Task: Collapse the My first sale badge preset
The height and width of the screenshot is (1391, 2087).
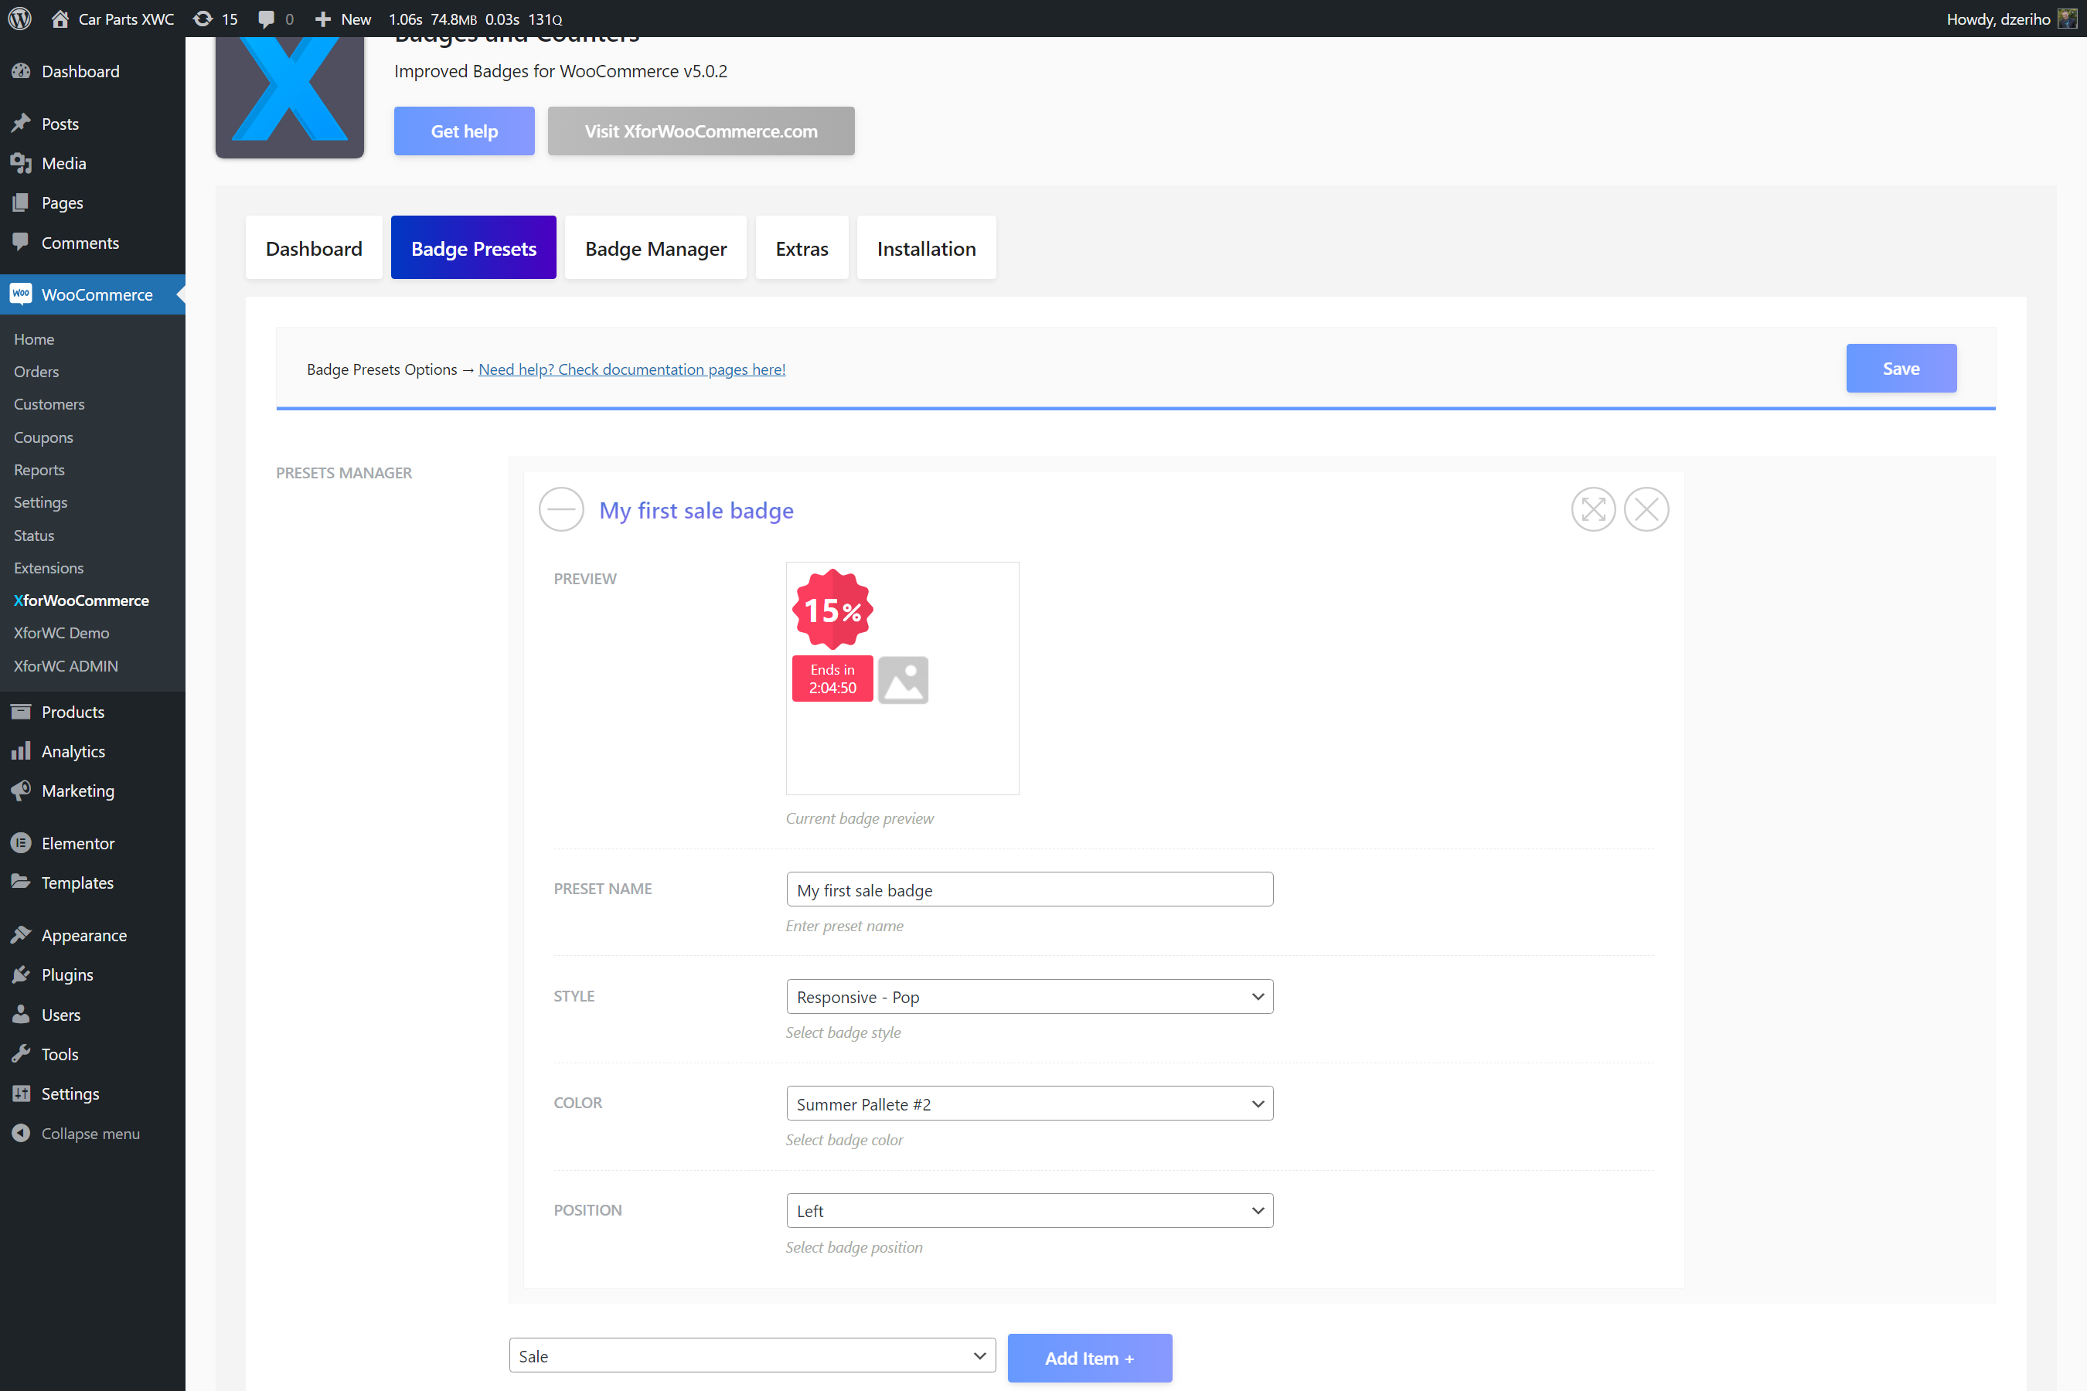Action: (561, 509)
